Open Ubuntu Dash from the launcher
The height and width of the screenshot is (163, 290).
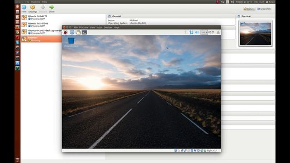[17, 6]
